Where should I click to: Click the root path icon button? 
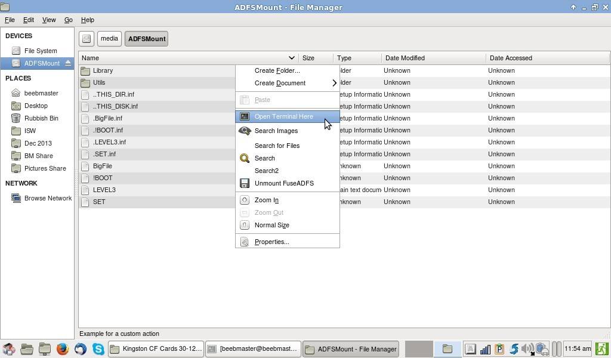[x=87, y=39]
